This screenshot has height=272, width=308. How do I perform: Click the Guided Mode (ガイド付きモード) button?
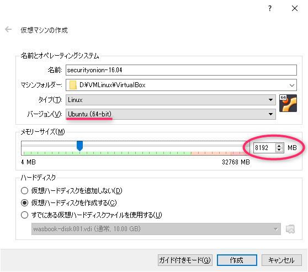tap(185, 260)
